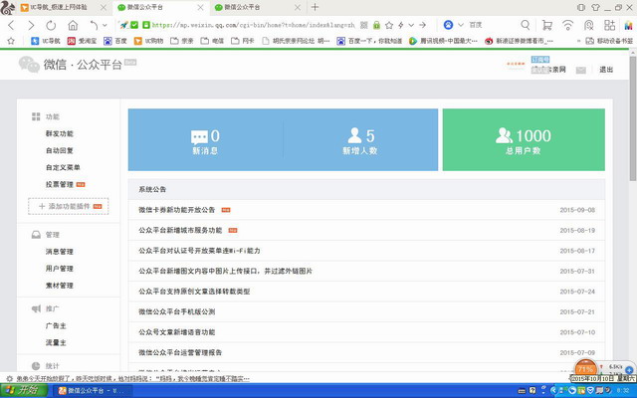Click the Windows 开始 start button
The width and height of the screenshot is (637, 398).
[x=23, y=391]
